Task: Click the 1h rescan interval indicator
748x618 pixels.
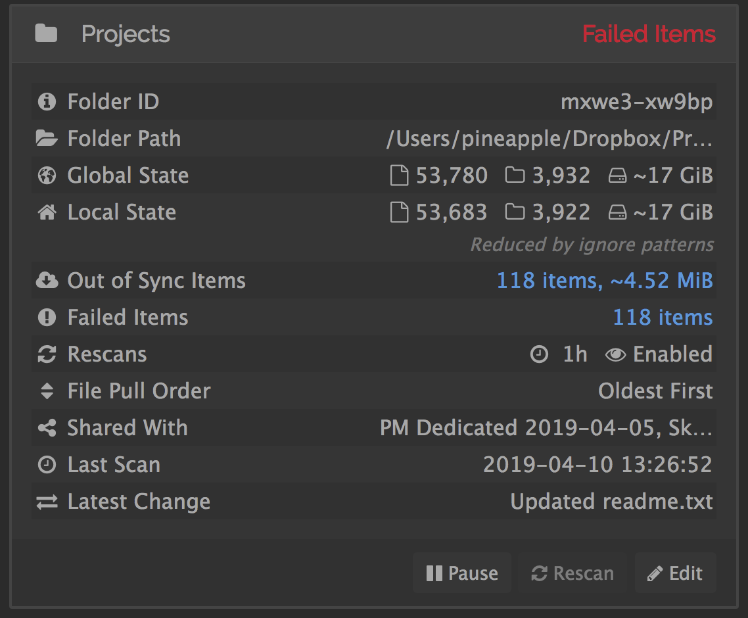Action: point(574,354)
